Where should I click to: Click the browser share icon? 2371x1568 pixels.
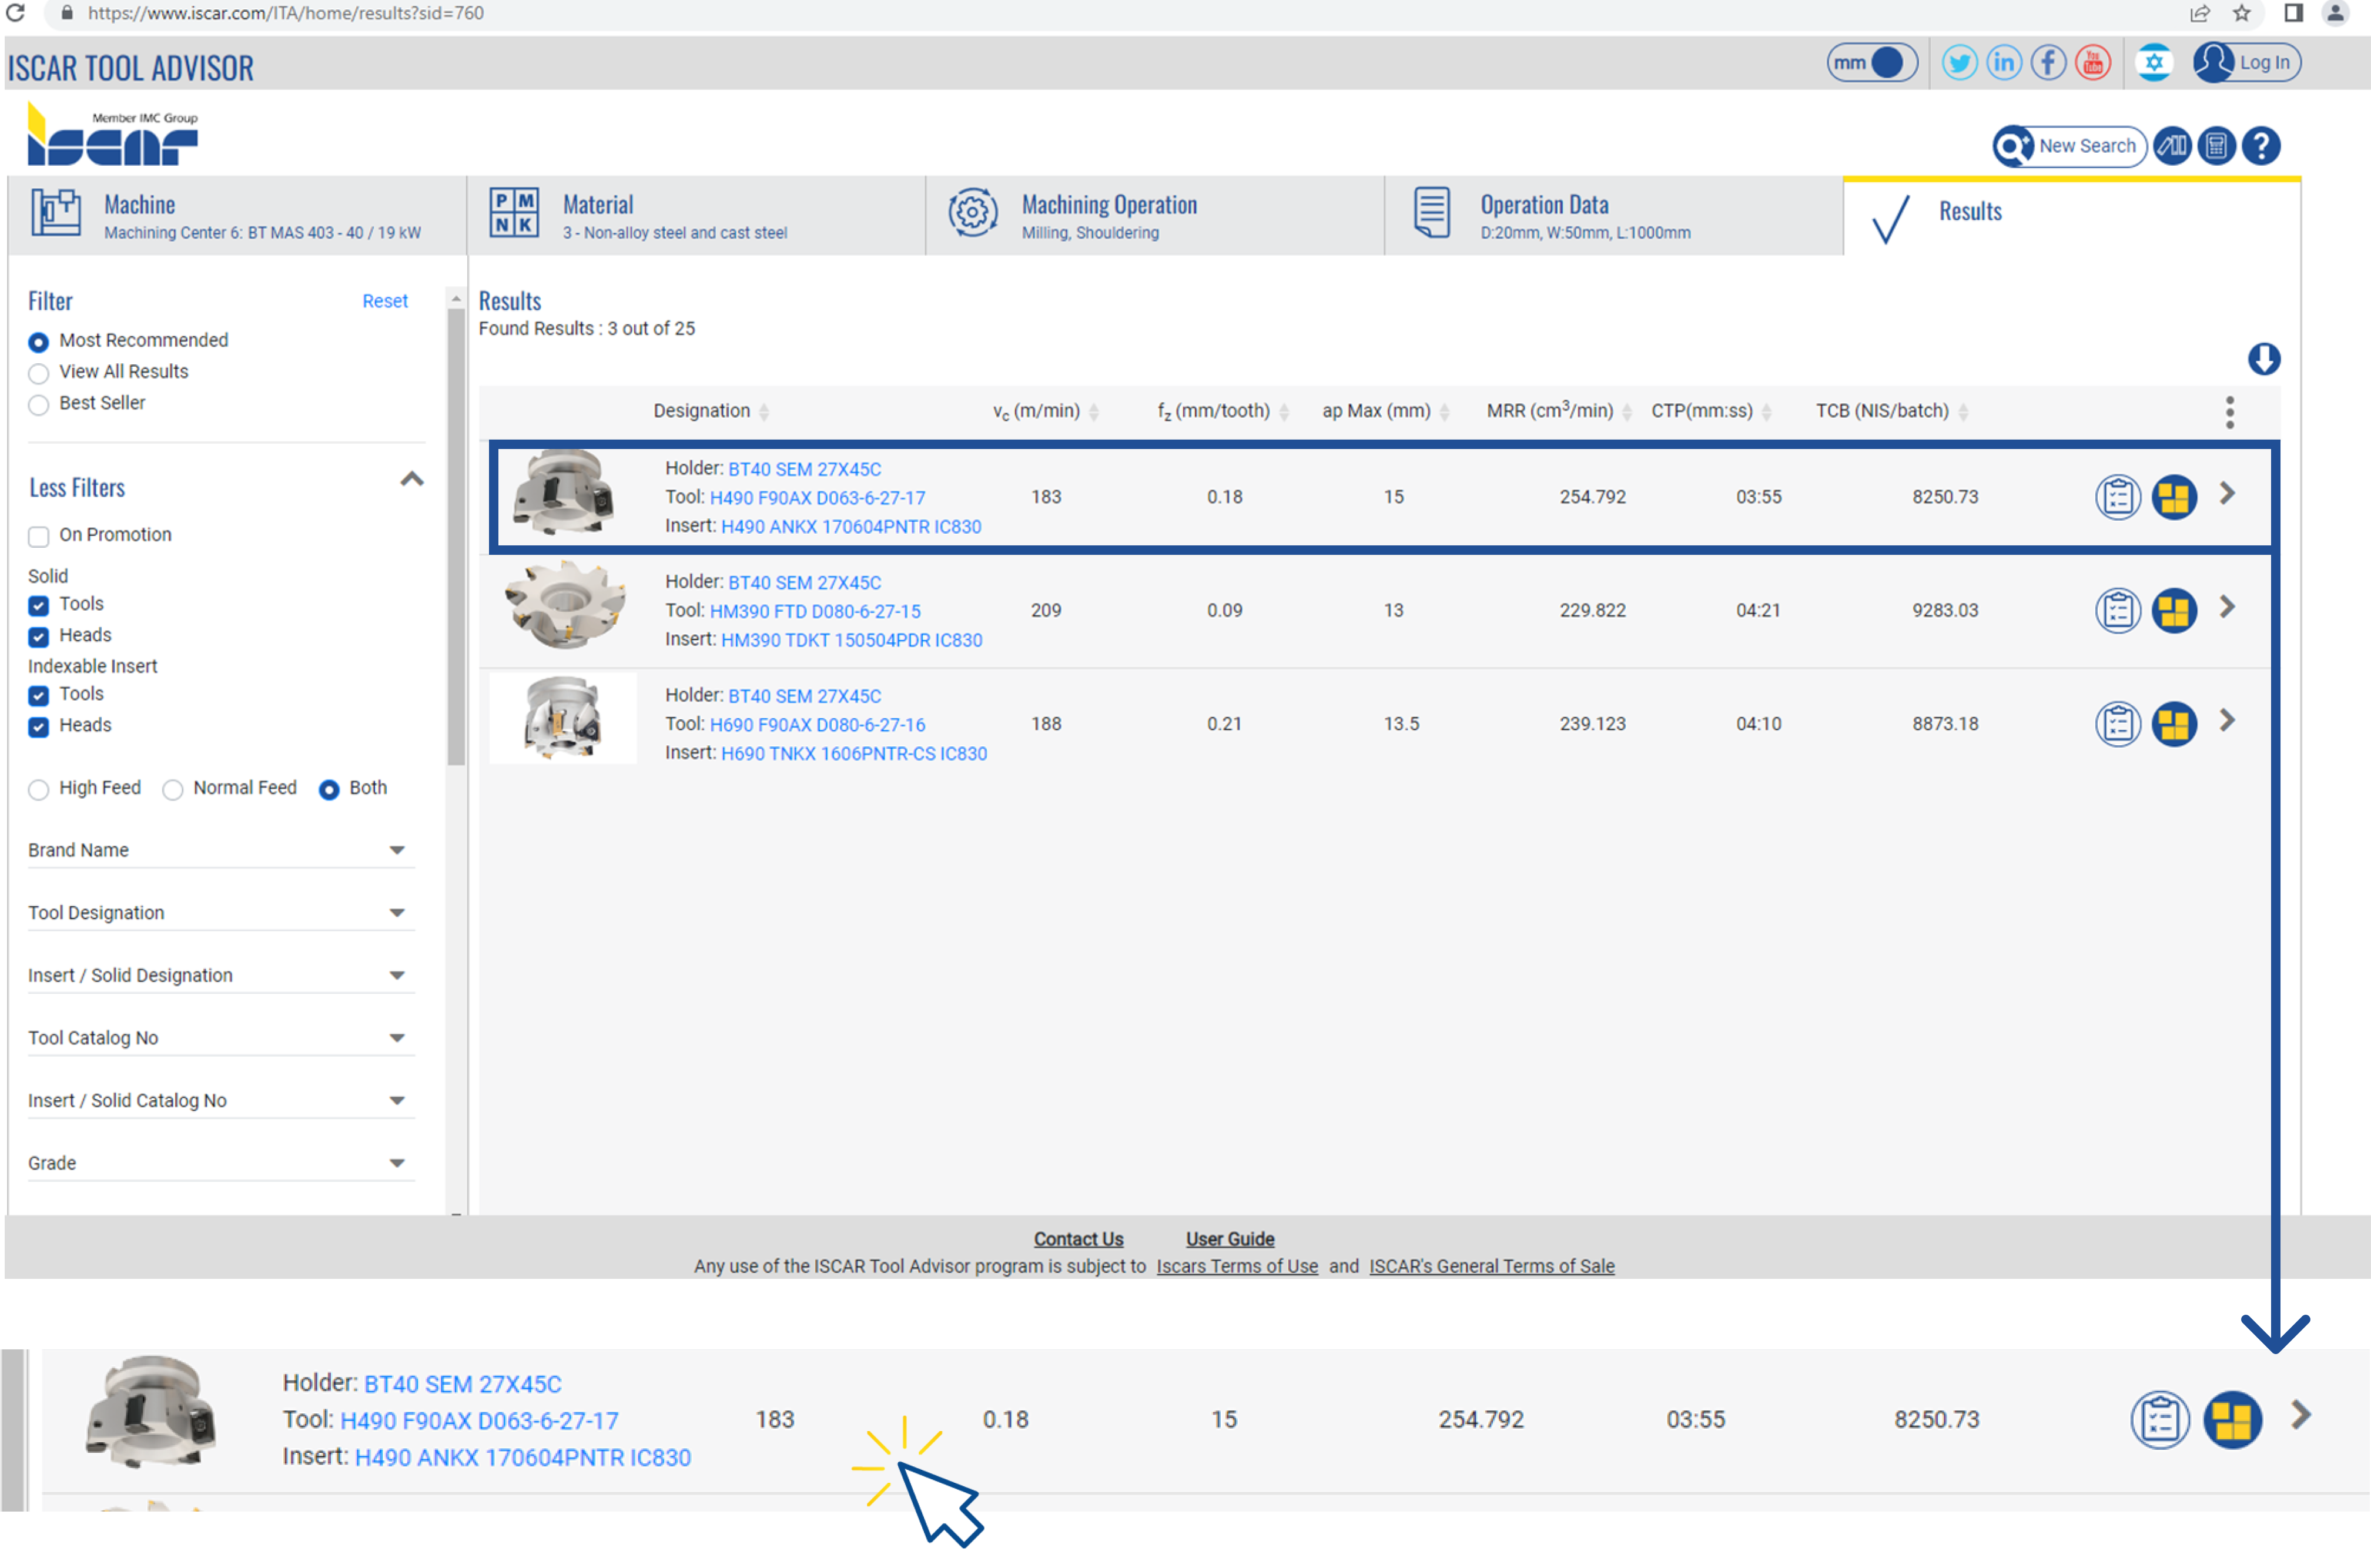[2199, 13]
